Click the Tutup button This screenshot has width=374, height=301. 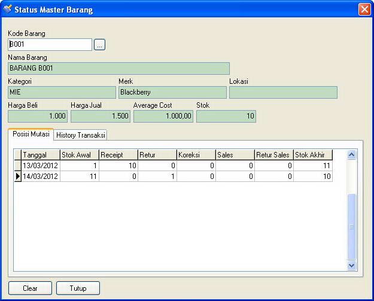pyautogui.click(x=78, y=288)
